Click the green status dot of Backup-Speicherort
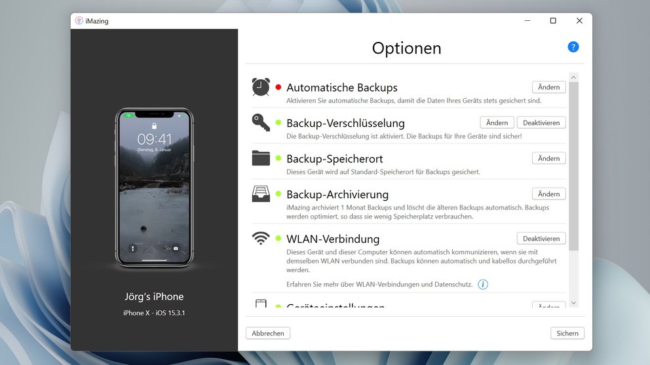 278,158
